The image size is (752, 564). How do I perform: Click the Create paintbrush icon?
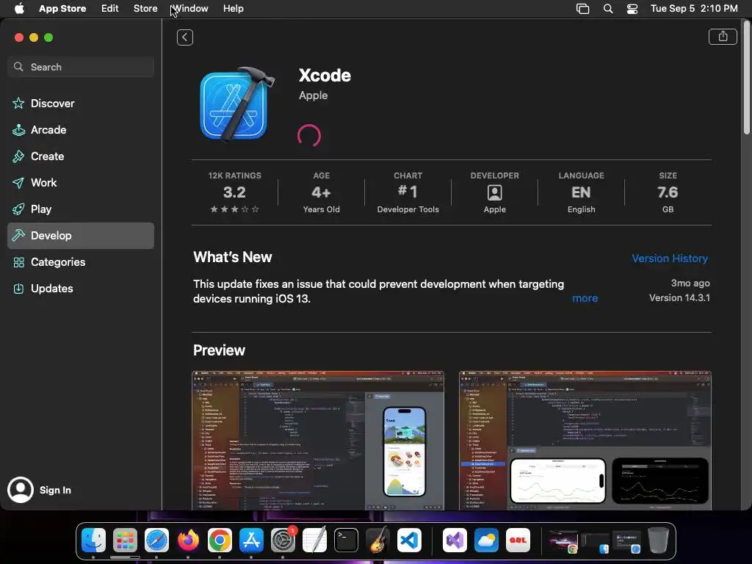pyautogui.click(x=18, y=156)
